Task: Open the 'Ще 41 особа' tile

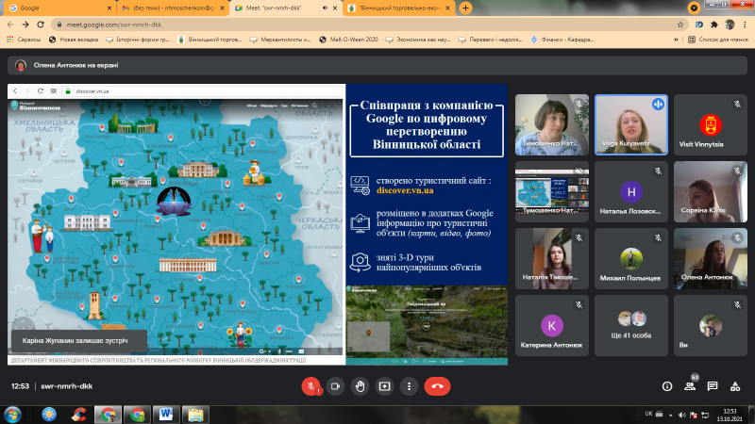Action: click(x=631, y=325)
